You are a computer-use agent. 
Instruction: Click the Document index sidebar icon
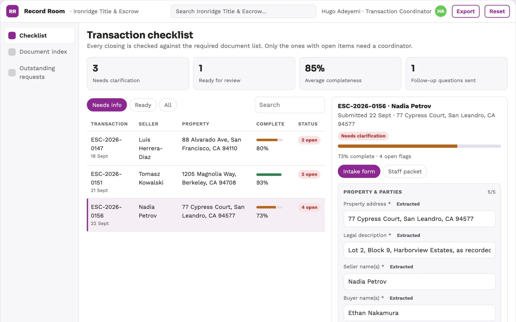(x=12, y=52)
